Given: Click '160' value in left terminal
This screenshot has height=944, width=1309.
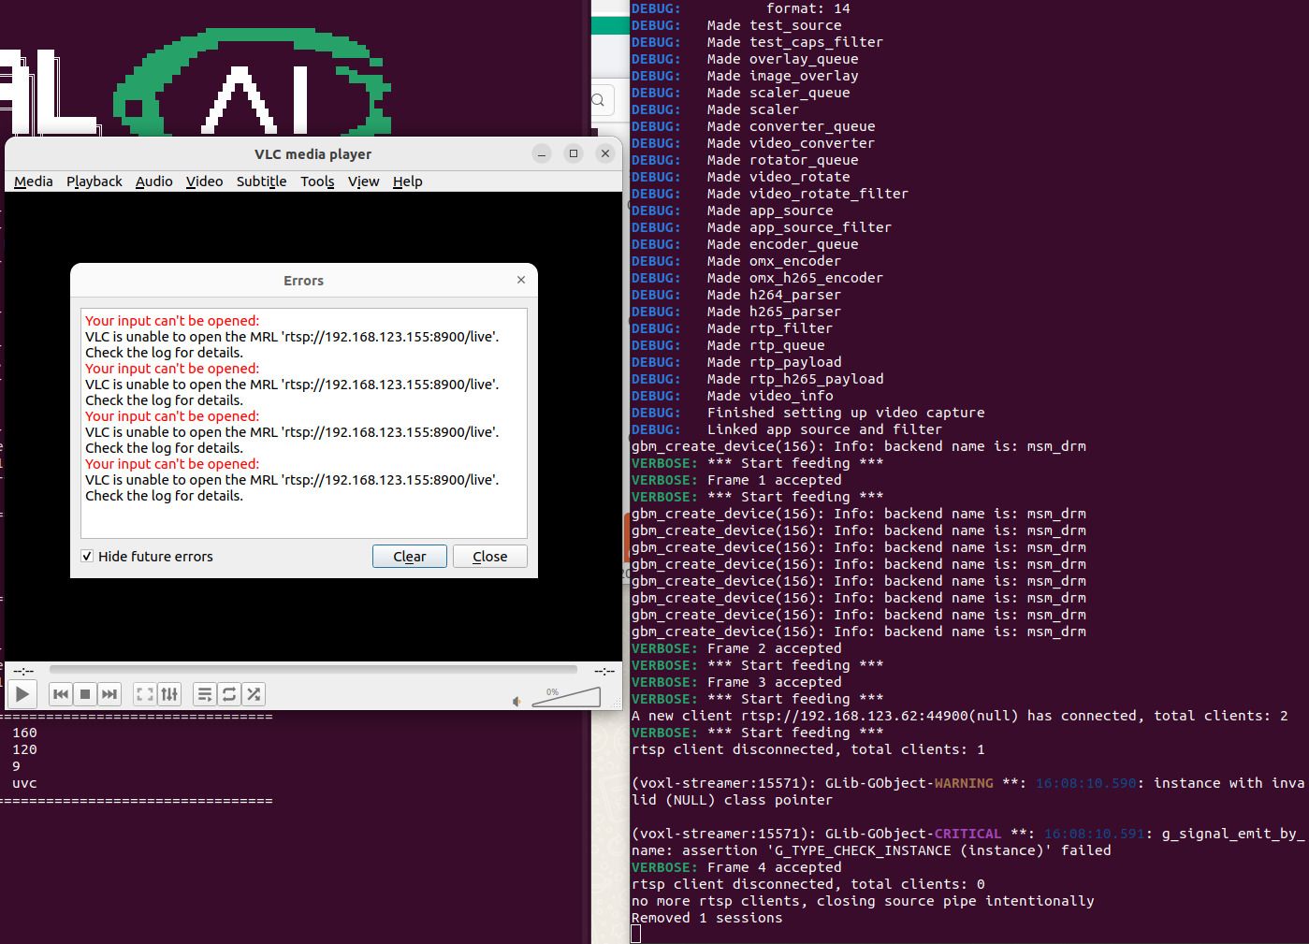Looking at the screenshot, I should point(24,733).
